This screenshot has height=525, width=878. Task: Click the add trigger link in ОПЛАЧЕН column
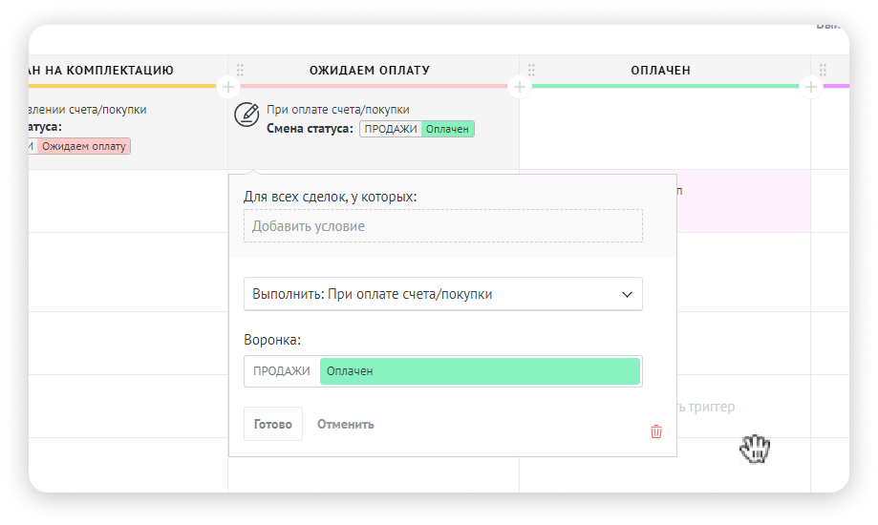707,407
